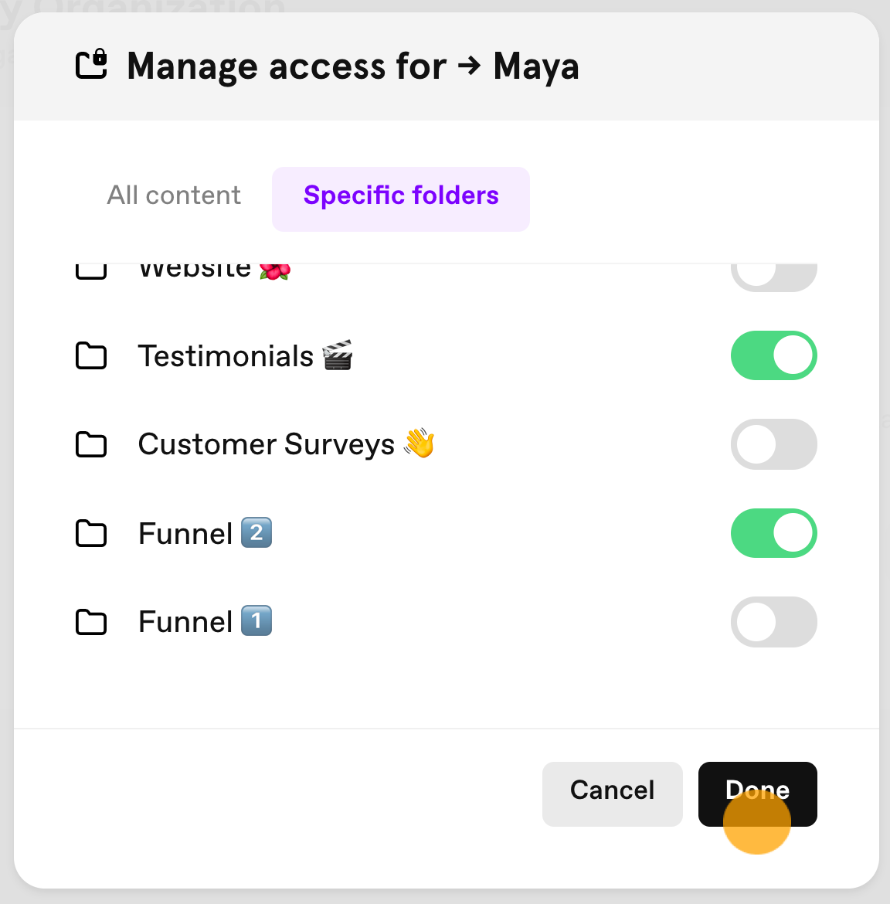The height and width of the screenshot is (904, 890).
Task: Click the Funnel 1 folder icon
Action: click(x=91, y=622)
